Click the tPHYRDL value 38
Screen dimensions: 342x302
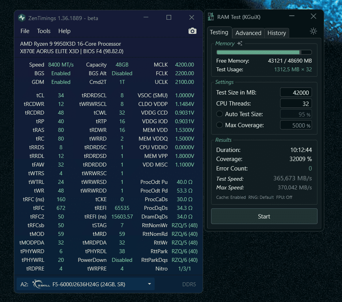(x=122, y=251)
